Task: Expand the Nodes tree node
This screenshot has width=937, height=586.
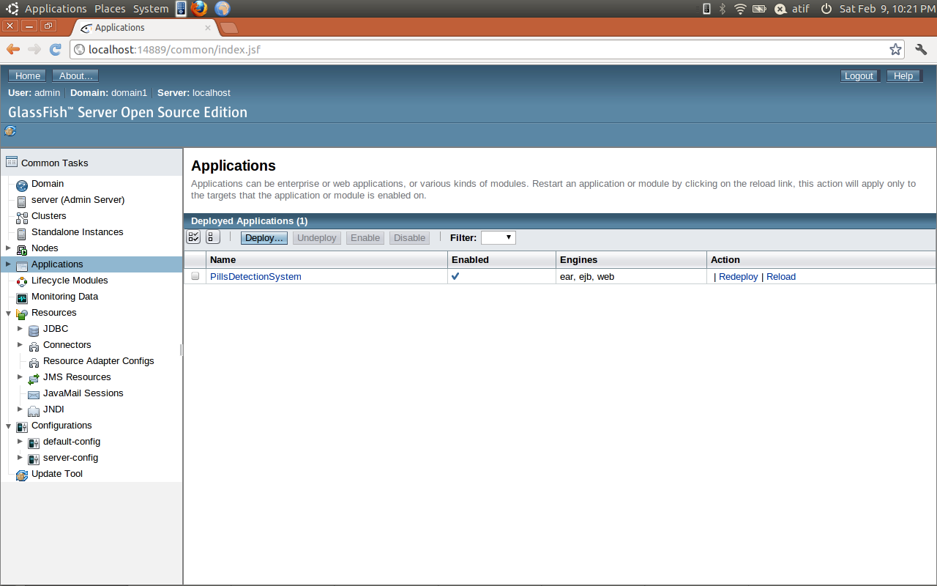Action: (8, 248)
